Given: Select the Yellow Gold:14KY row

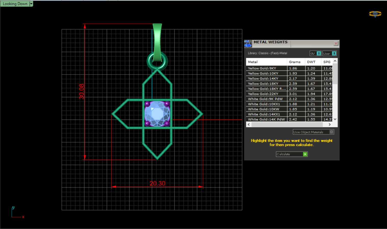Looking at the screenshot, I should click(x=263, y=79).
